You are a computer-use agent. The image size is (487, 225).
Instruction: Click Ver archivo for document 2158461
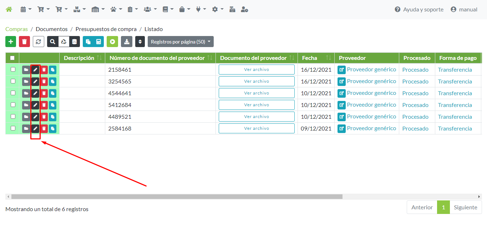tap(257, 70)
